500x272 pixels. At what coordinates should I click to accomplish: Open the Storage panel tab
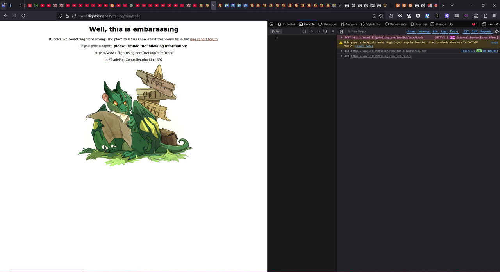click(x=438, y=24)
